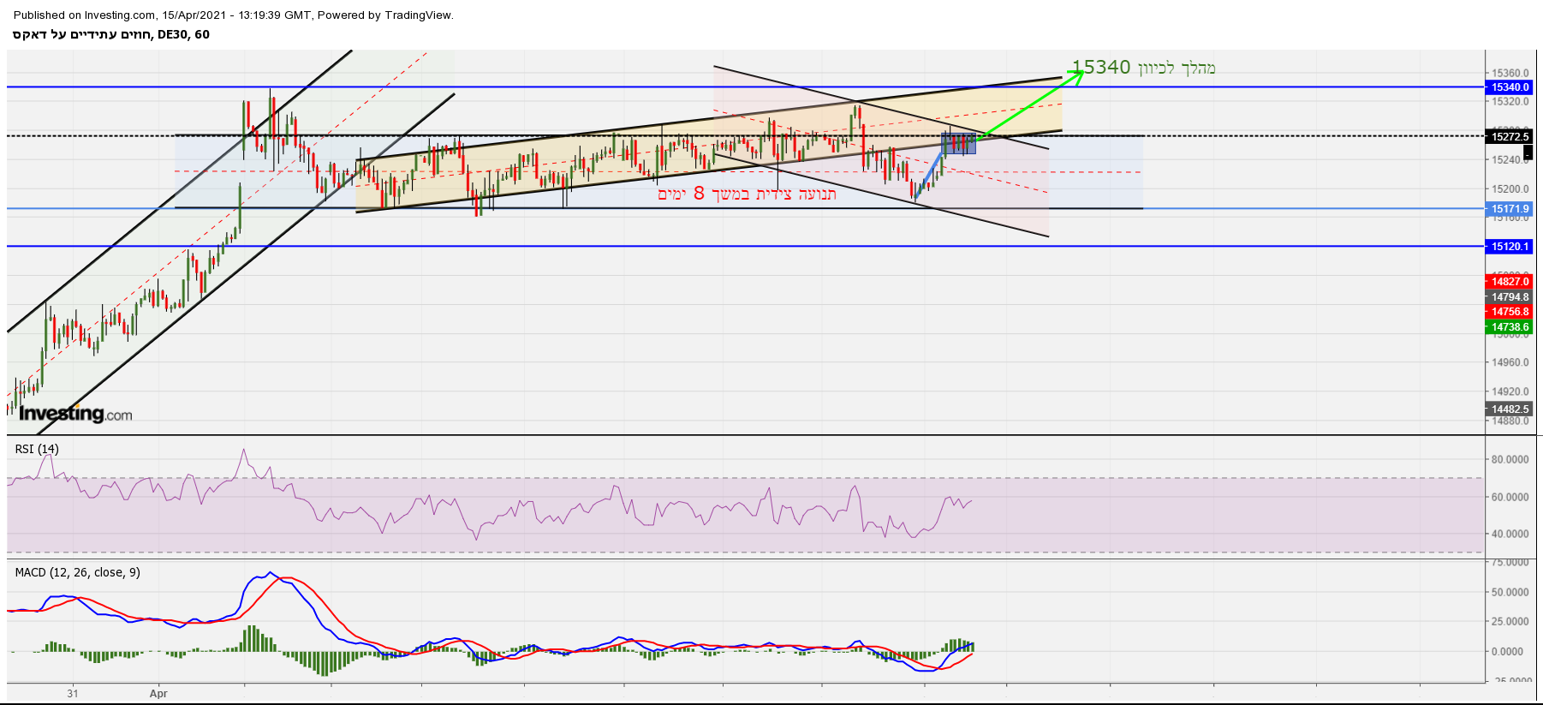
Task: Click the 31 date label on time axis
Action: pyautogui.click(x=73, y=694)
